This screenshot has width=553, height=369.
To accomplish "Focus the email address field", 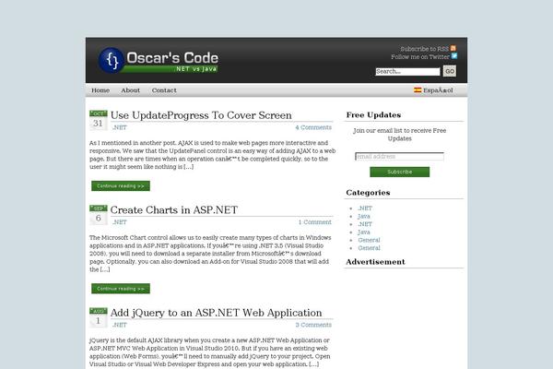I will coord(400,157).
